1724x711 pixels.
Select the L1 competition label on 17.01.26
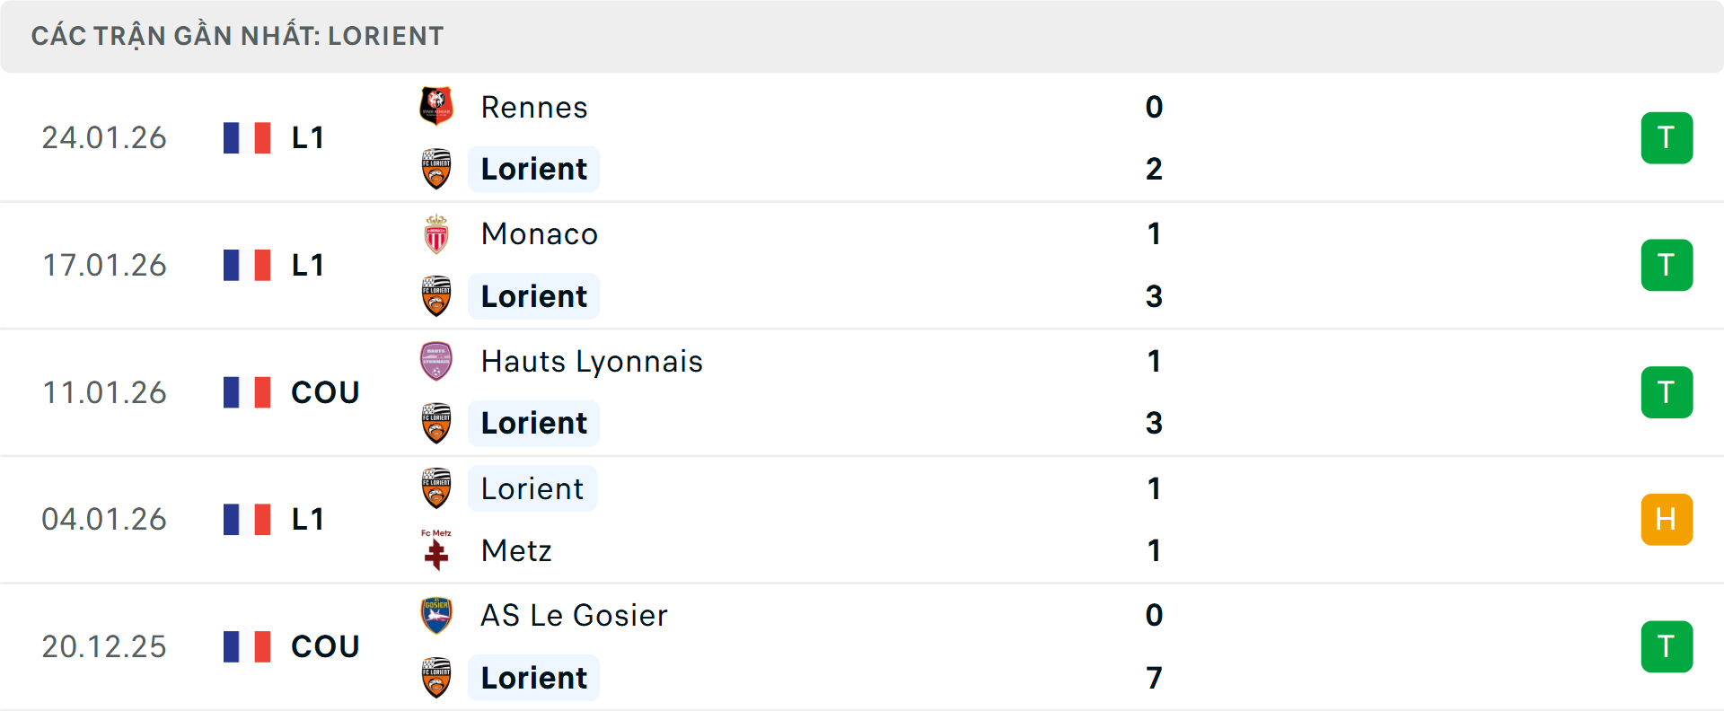pyautogui.click(x=306, y=265)
